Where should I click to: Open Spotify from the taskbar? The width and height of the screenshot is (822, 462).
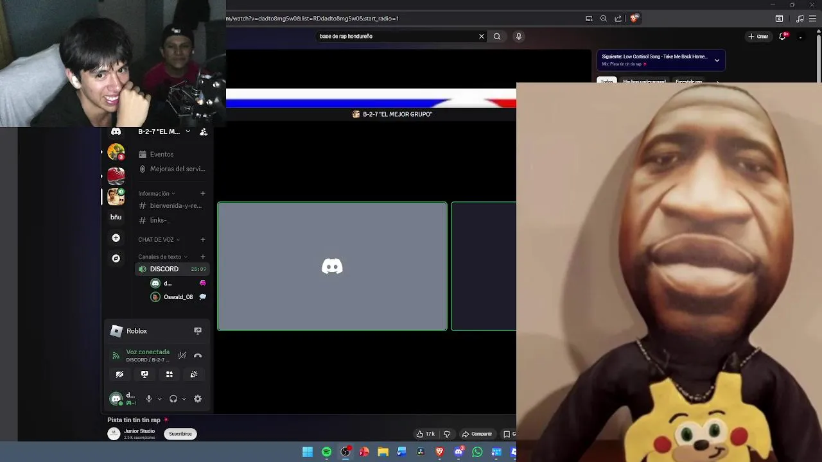[326, 452]
